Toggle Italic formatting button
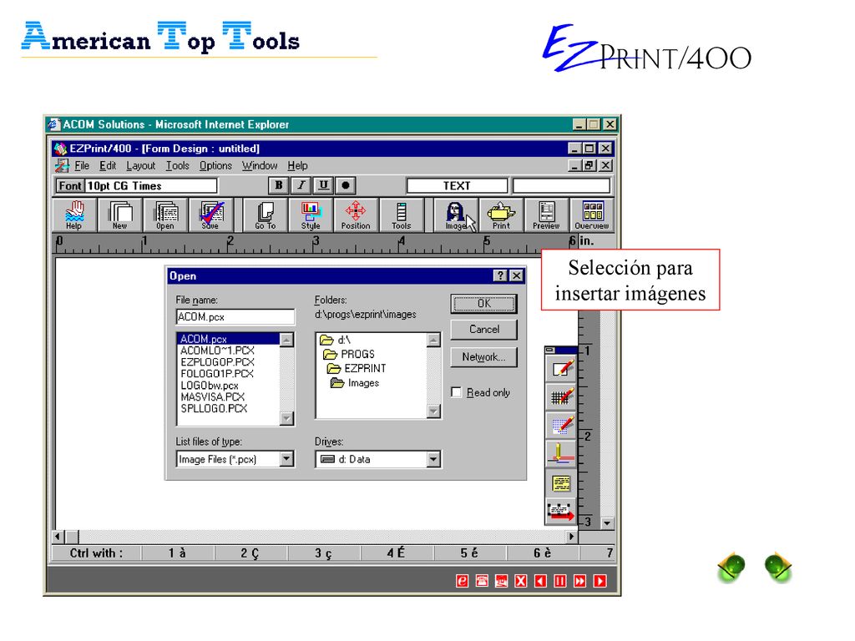This screenshot has height=641, width=855. (301, 186)
